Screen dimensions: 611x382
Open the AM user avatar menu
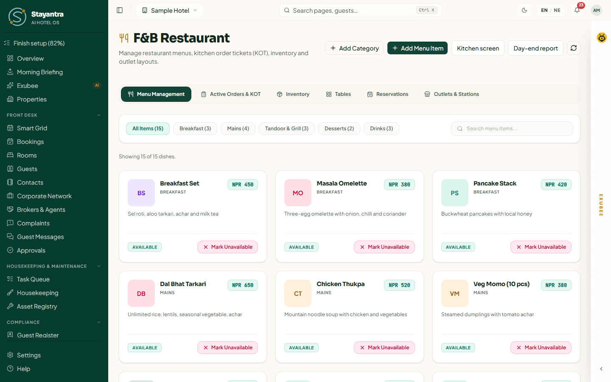(597, 10)
